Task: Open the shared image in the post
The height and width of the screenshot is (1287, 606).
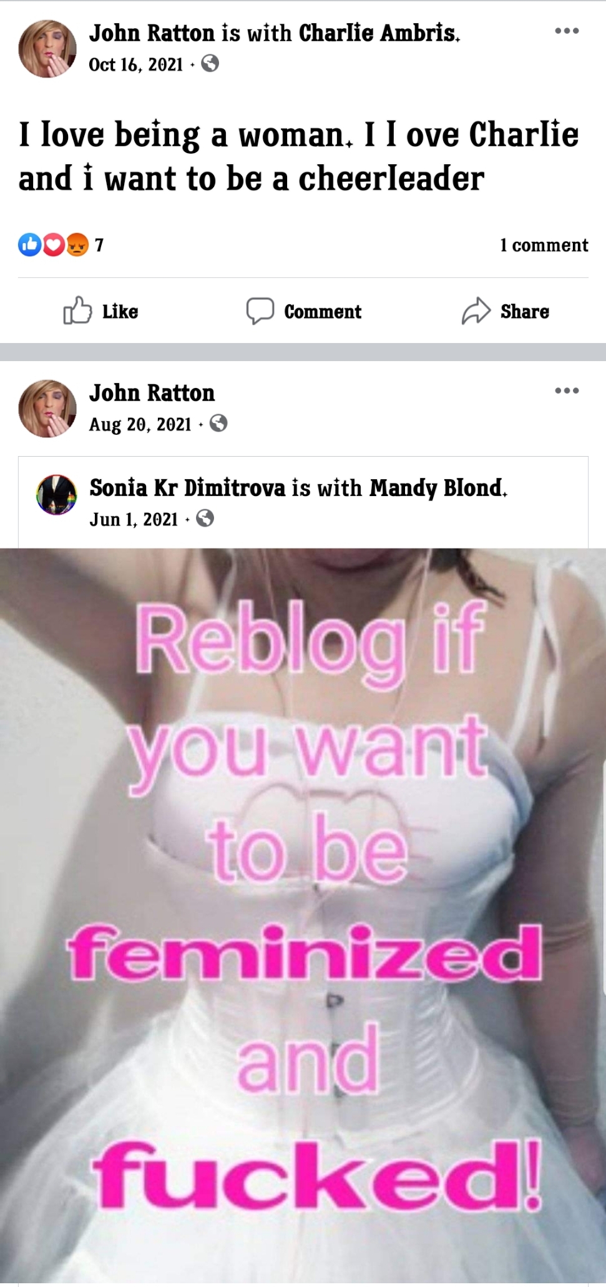Action: [x=303, y=917]
